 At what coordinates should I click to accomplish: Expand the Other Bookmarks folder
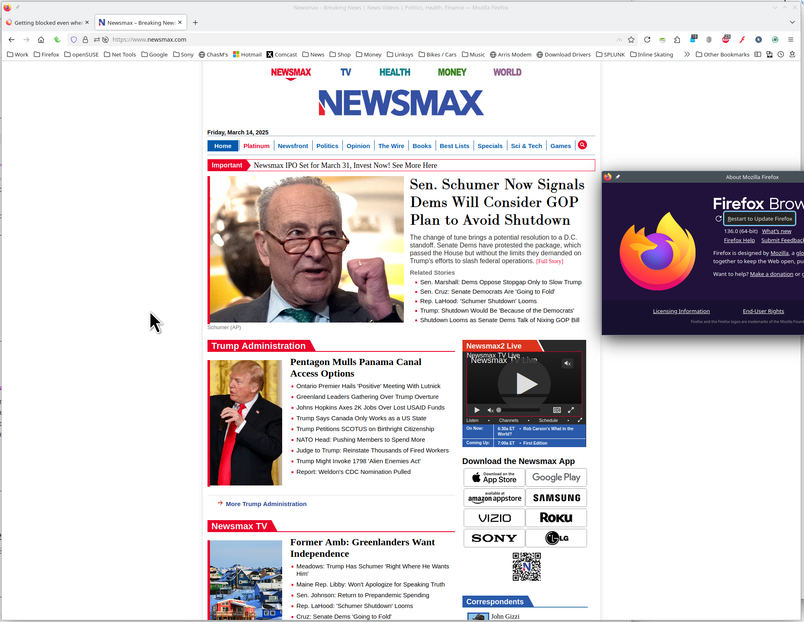(722, 54)
